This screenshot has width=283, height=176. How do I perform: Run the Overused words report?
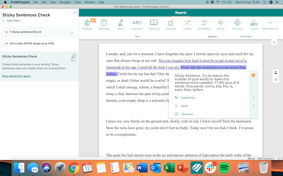pos(171,25)
